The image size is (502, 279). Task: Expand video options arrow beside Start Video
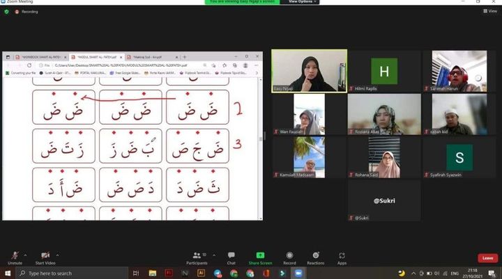point(57,255)
